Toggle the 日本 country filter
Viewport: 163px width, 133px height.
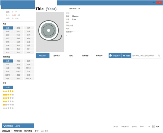pos(8,64)
